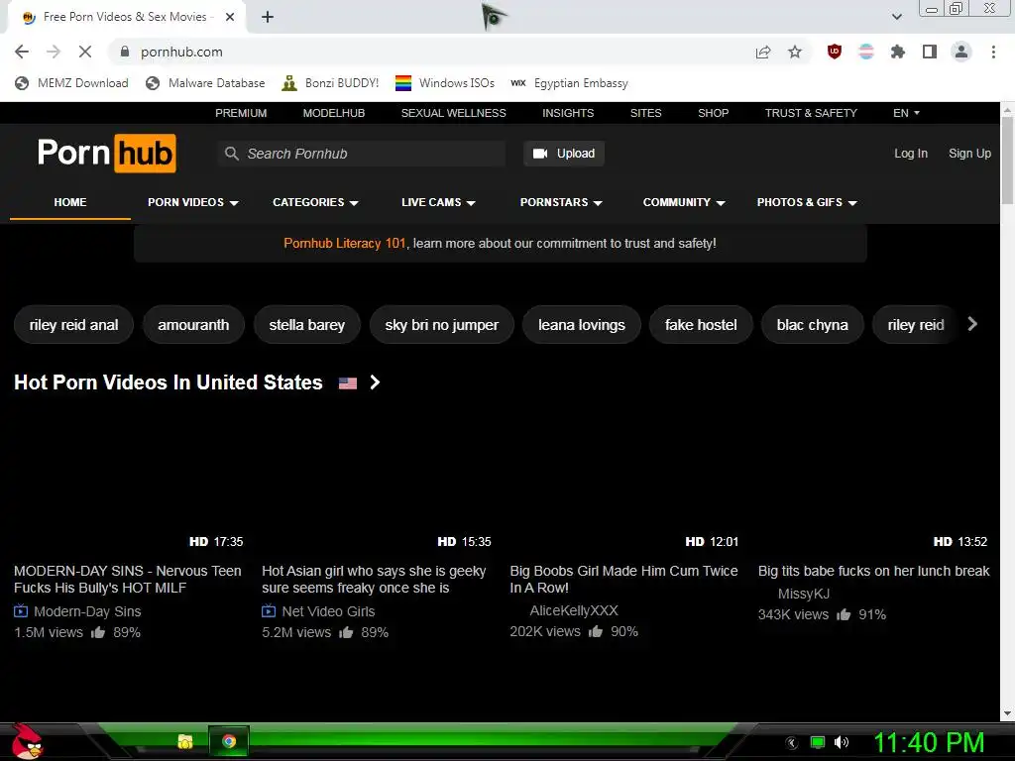Open a new browser tab
This screenshot has width=1015, height=761.
[x=268, y=18]
